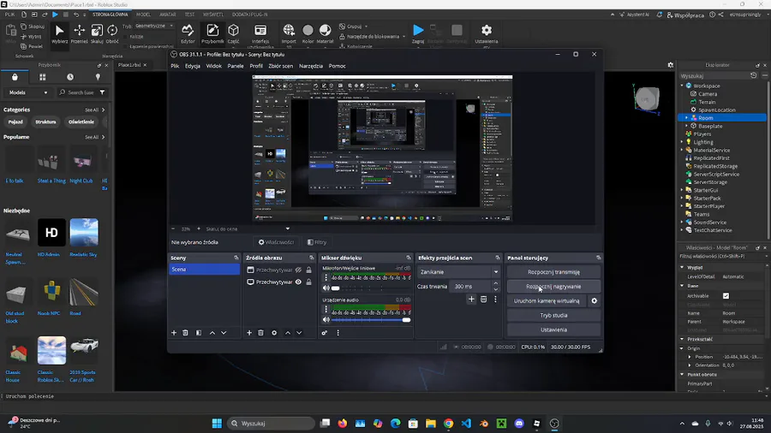Hide the second Przechwytywanie source

[298, 282]
